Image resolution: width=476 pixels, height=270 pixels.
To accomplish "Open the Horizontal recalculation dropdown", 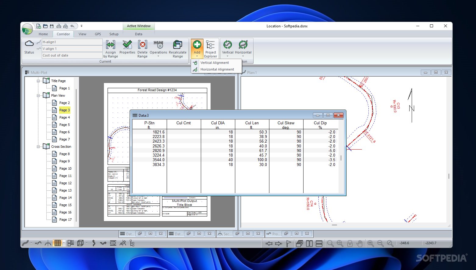I will pyautogui.click(x=243, y=56).
